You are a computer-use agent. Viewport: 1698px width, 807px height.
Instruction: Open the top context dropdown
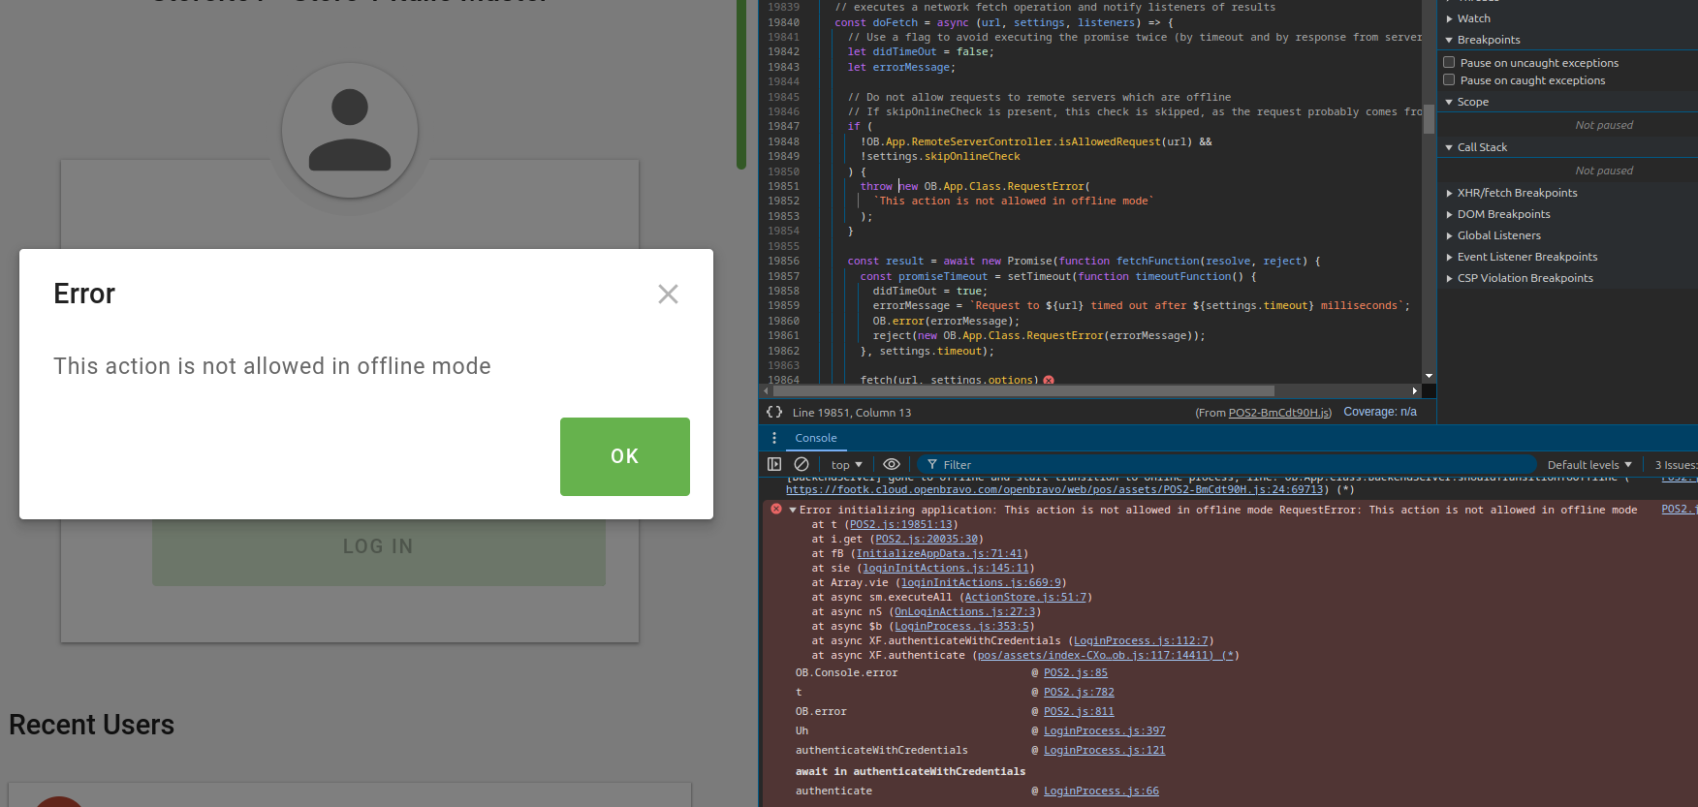click(x=846, y=465)
